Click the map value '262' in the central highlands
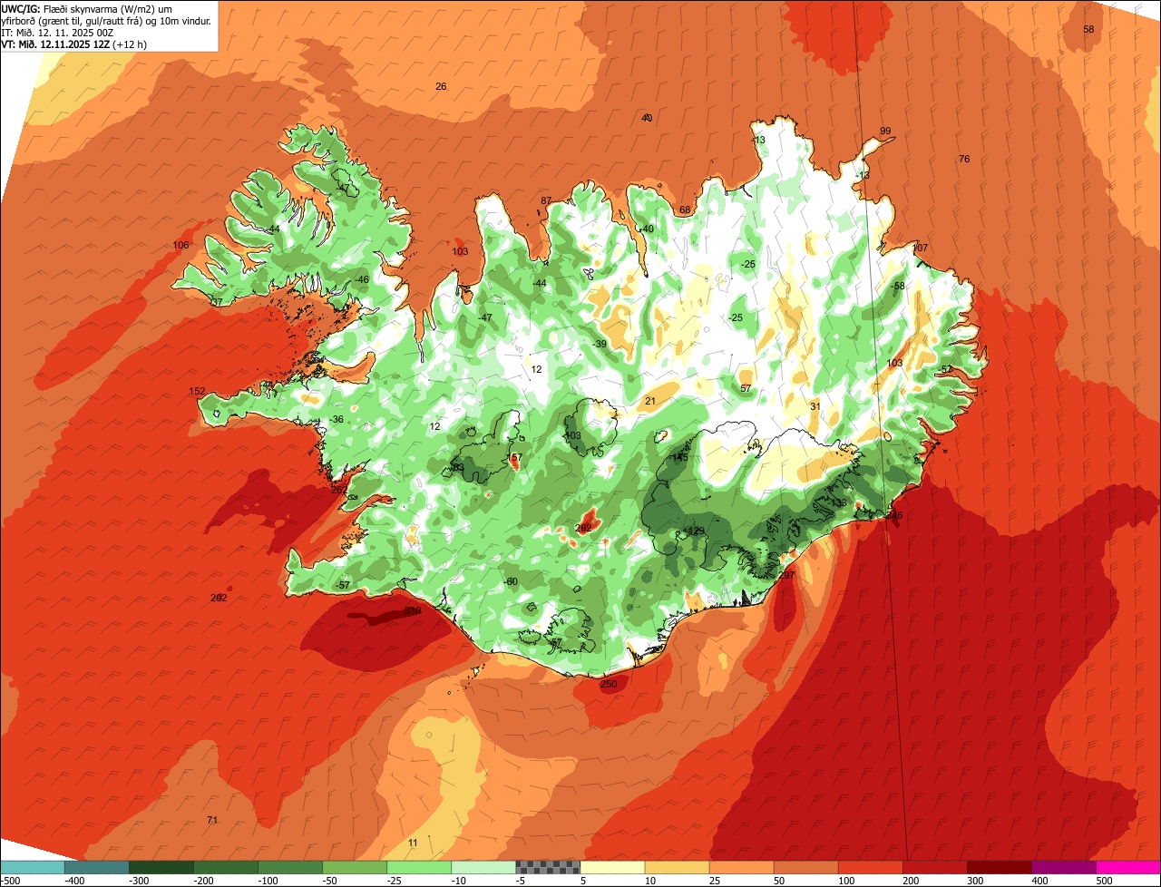This screenshot has width=1161, height=887. coord(583,527)
